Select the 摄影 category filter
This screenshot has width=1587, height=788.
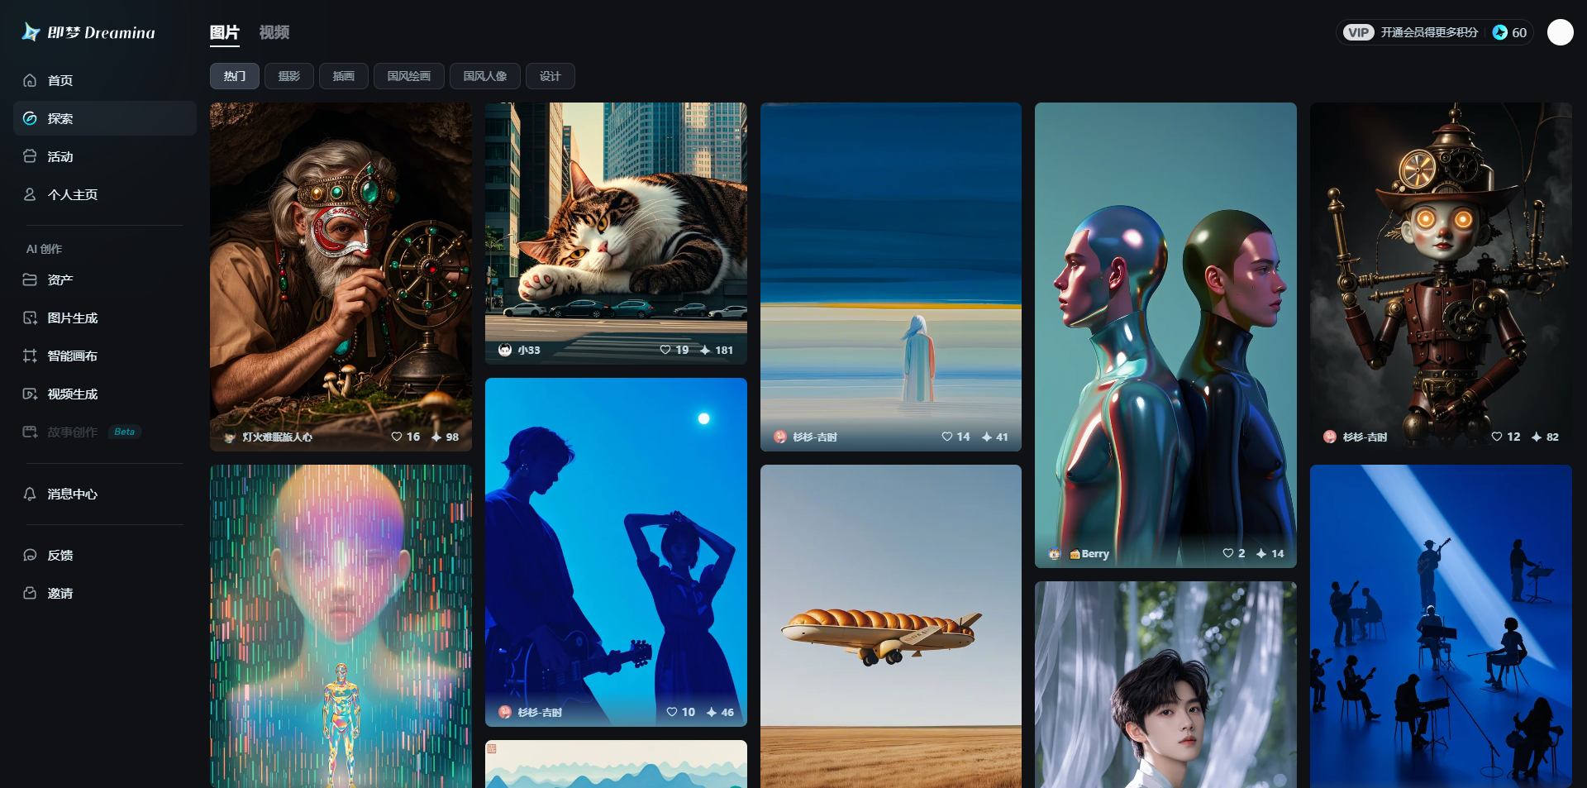(289, 76)
